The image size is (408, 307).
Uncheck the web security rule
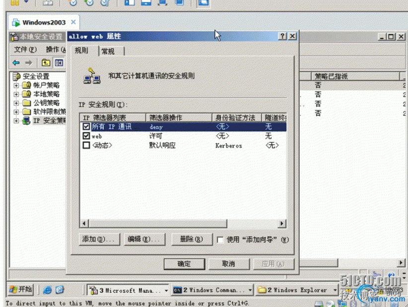(86, 136)
